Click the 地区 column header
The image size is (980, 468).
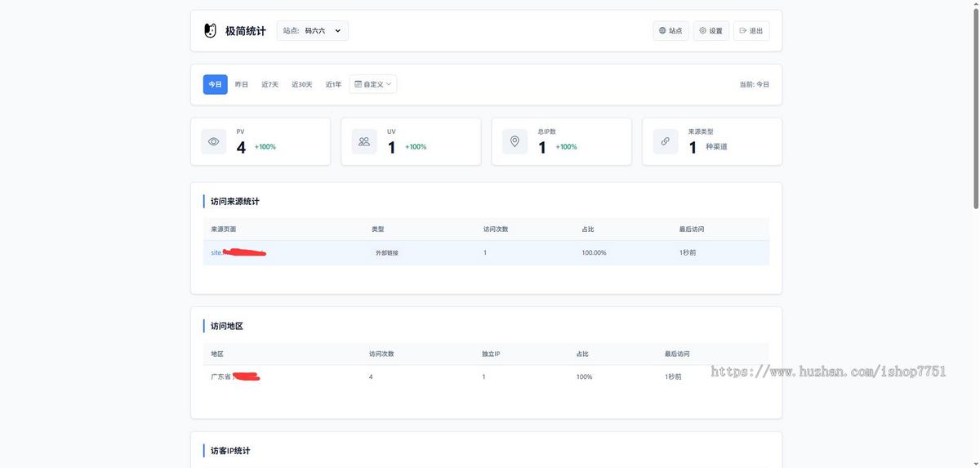pos(217,354)
